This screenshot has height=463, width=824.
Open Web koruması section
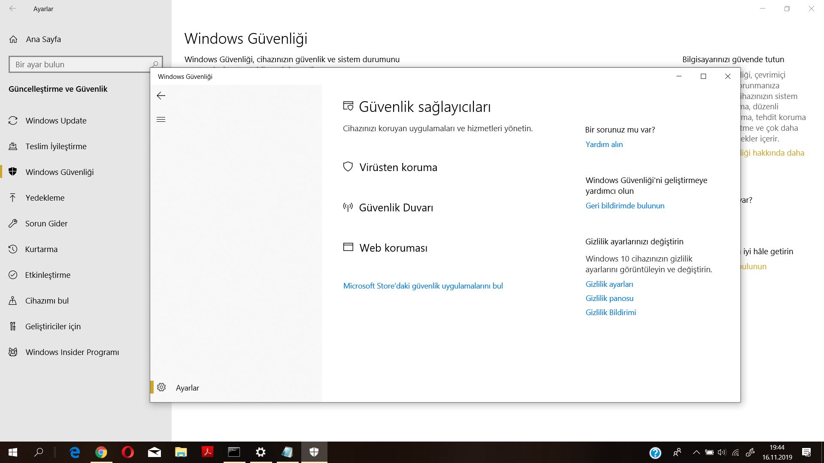click(394, 248)
